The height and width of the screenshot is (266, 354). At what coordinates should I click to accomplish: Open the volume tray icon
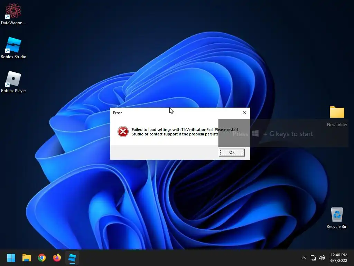point(322,258)
